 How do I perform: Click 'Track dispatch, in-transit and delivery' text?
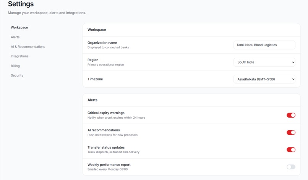tap(113, 152)
